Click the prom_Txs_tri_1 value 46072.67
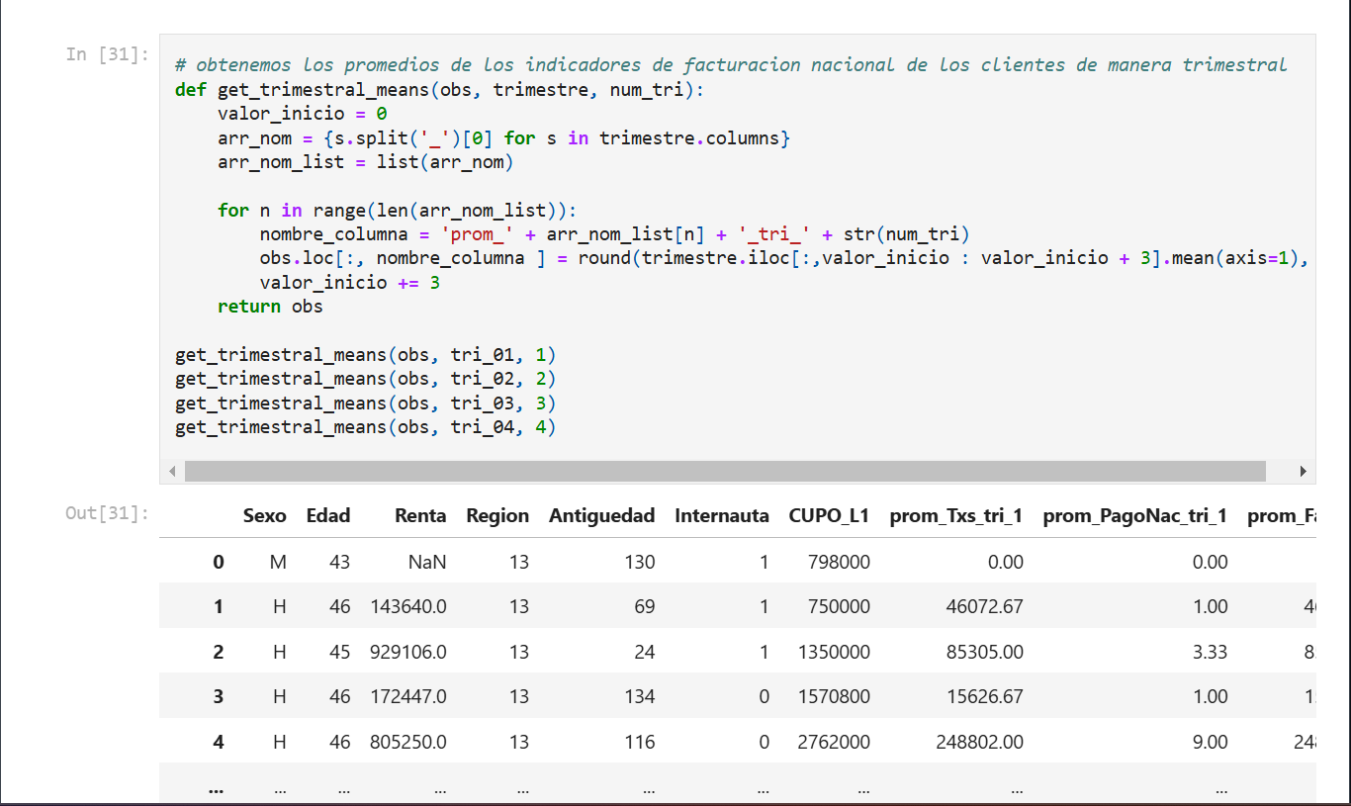The height and width of the screenshot is (806, 1351). tap(985, 606)
